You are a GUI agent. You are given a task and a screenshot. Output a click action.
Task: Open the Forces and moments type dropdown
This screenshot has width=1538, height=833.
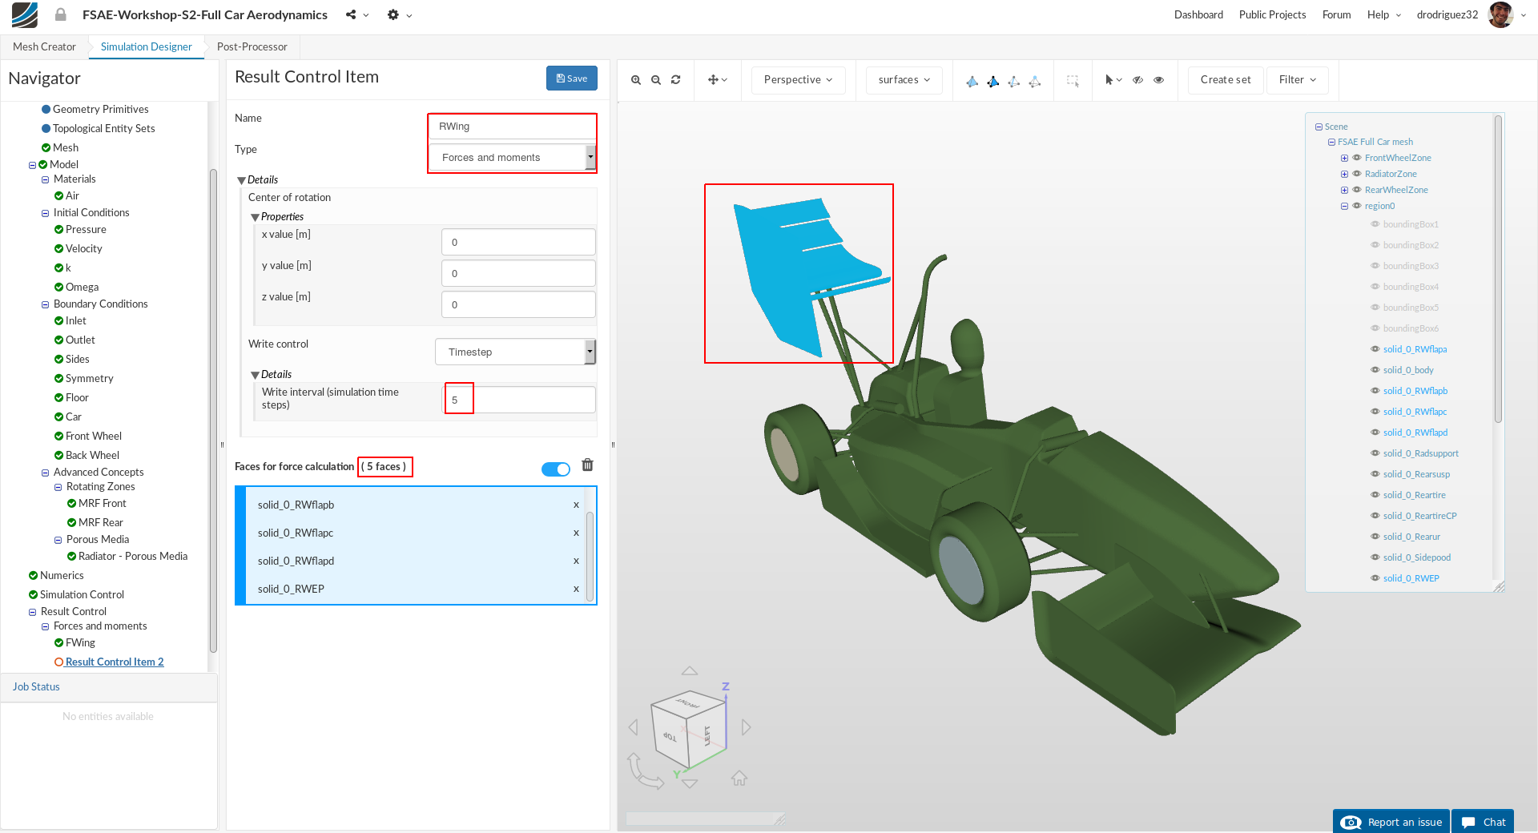point(511,157)
